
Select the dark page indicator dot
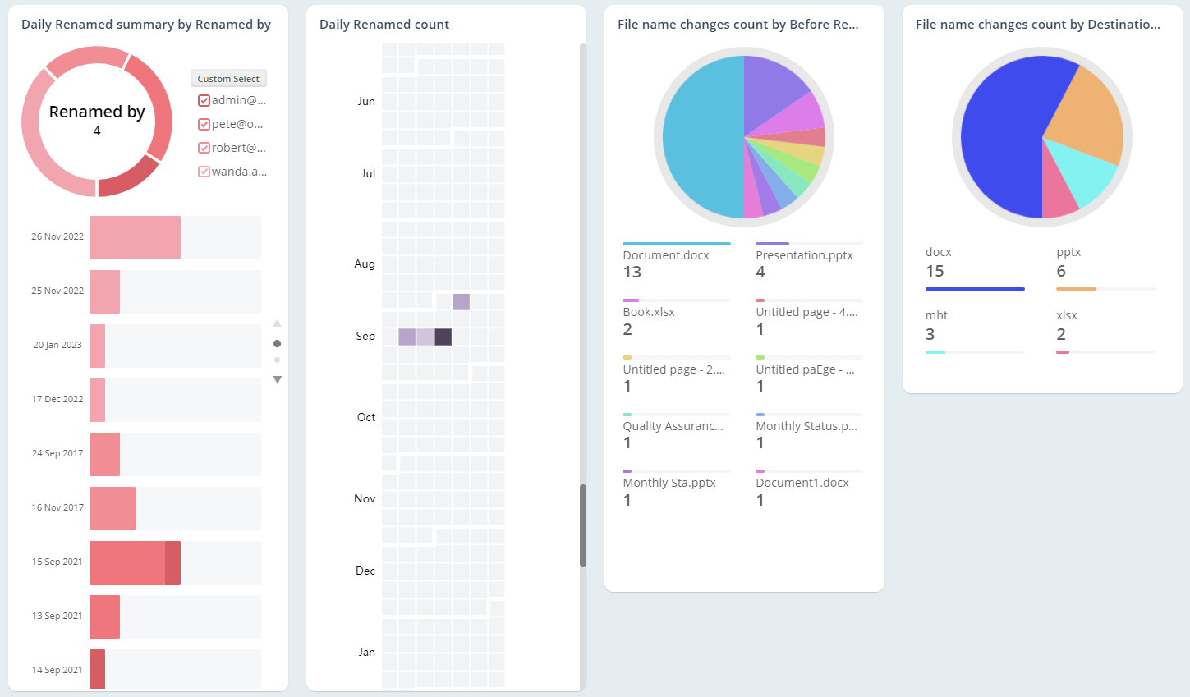pyautogui.click(x=277, y=343)
